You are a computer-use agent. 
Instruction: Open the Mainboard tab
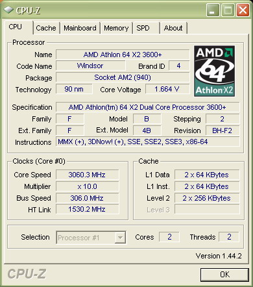pyautogui.click(x=80, y=28)
